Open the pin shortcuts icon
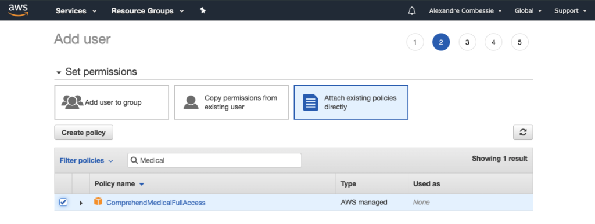The width and height of the screenshot is (595, 224). click(203, 11)
